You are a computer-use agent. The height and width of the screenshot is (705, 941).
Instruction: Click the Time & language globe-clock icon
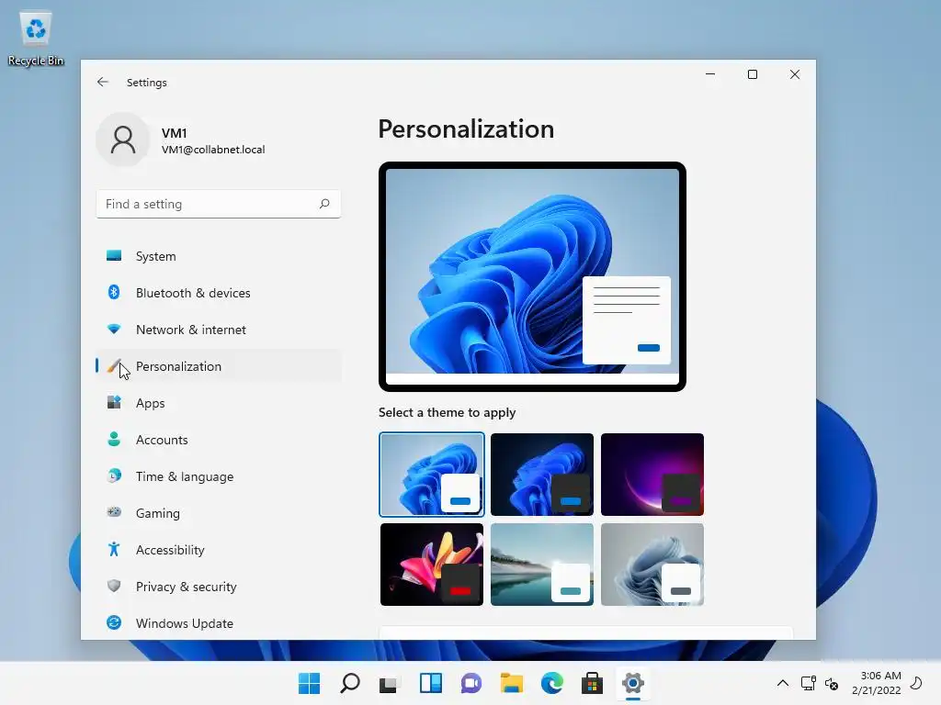tap(113, 476)
